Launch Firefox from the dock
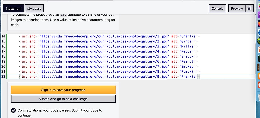The height and width of the screenshot is (118, 260). click(x=258, y=24)
